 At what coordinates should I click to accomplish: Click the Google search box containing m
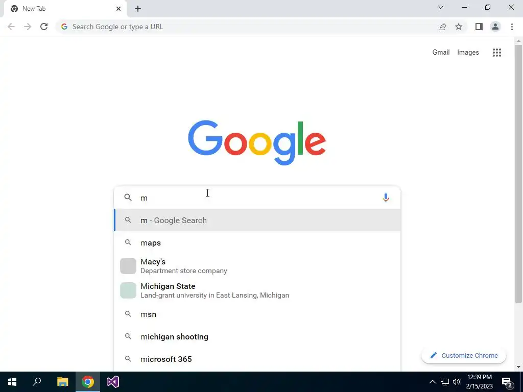257,198
